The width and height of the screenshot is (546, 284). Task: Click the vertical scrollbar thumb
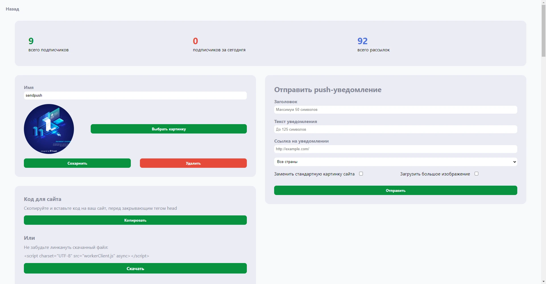click(x=543, y=31)
